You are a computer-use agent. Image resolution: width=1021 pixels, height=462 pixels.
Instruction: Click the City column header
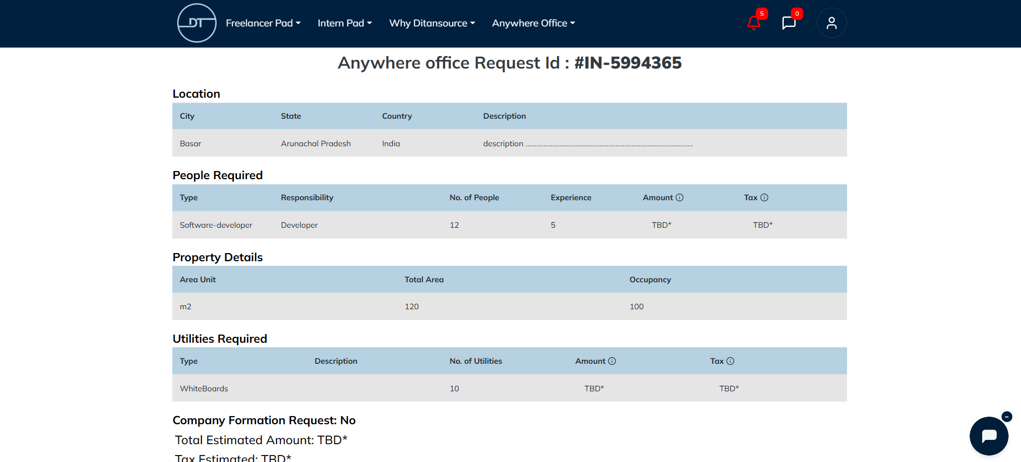187,116
